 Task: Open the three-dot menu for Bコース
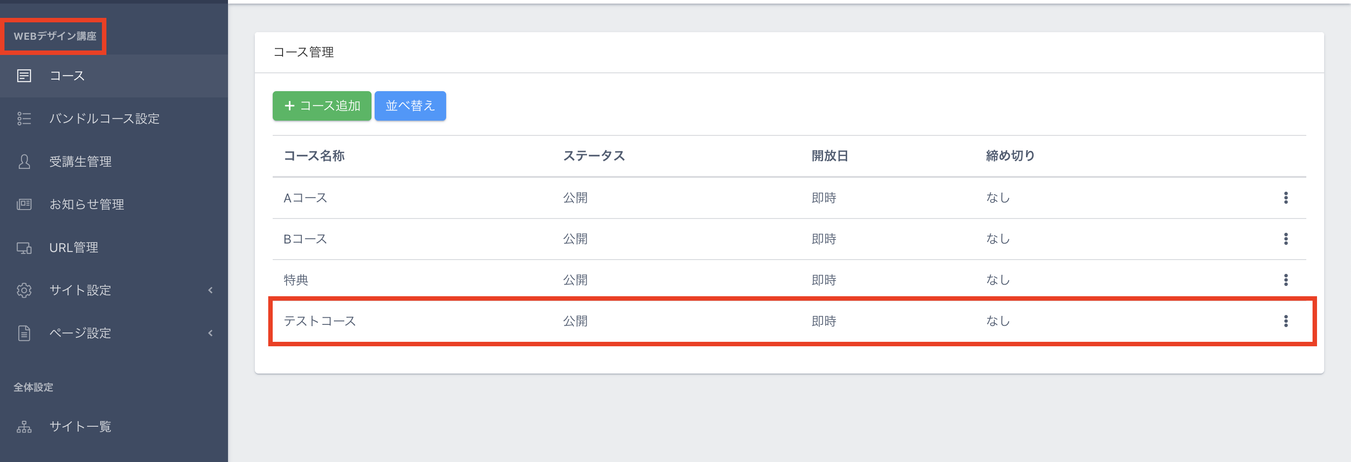[x=1285, y=239]
